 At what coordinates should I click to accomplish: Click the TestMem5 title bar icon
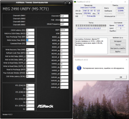75,2
